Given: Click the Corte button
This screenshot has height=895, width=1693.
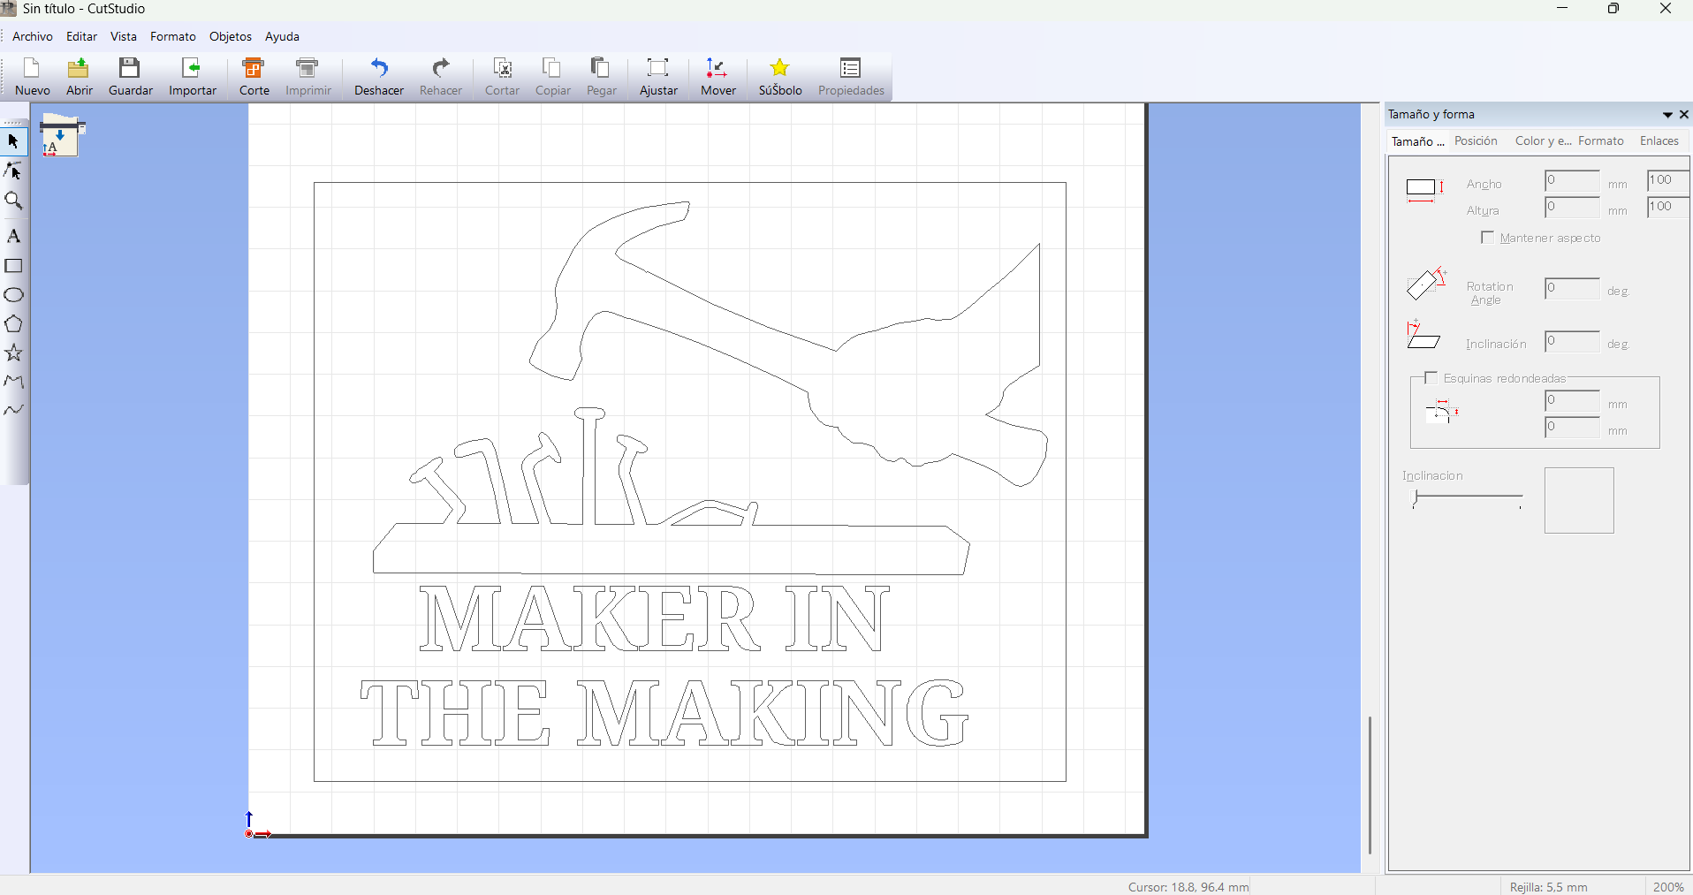Looking at the screenshot, I should click(254, 77).
